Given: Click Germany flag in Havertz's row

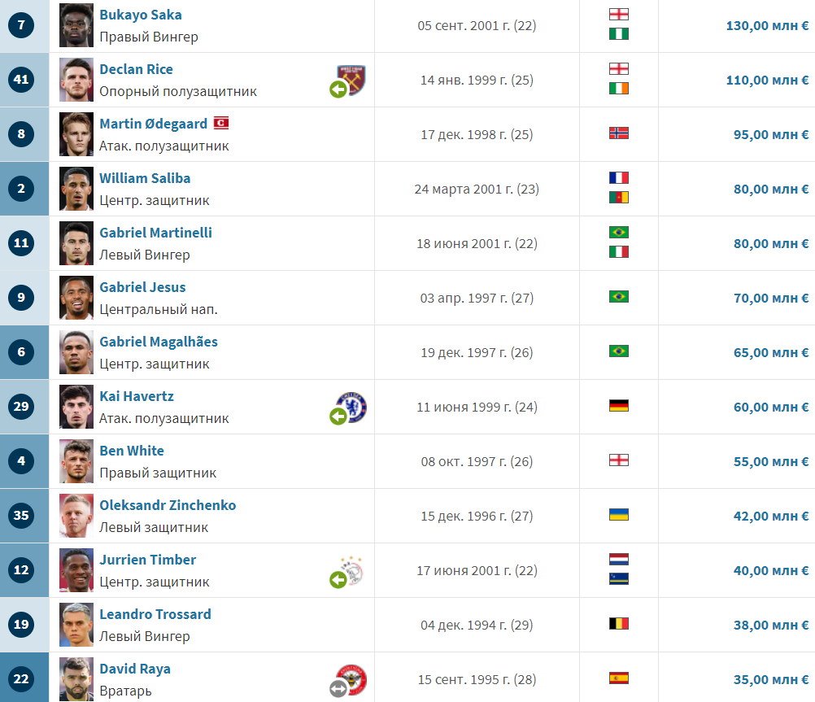Looking at the screenshot, I should (618, 406).
